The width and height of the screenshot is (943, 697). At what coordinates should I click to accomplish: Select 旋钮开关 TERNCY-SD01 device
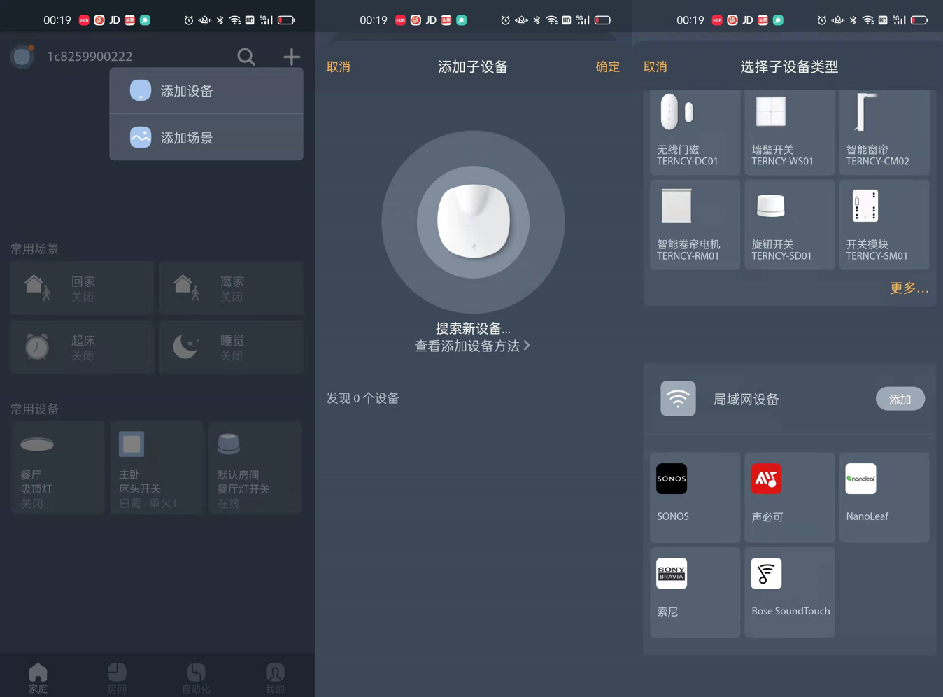(x=790, y=225)
